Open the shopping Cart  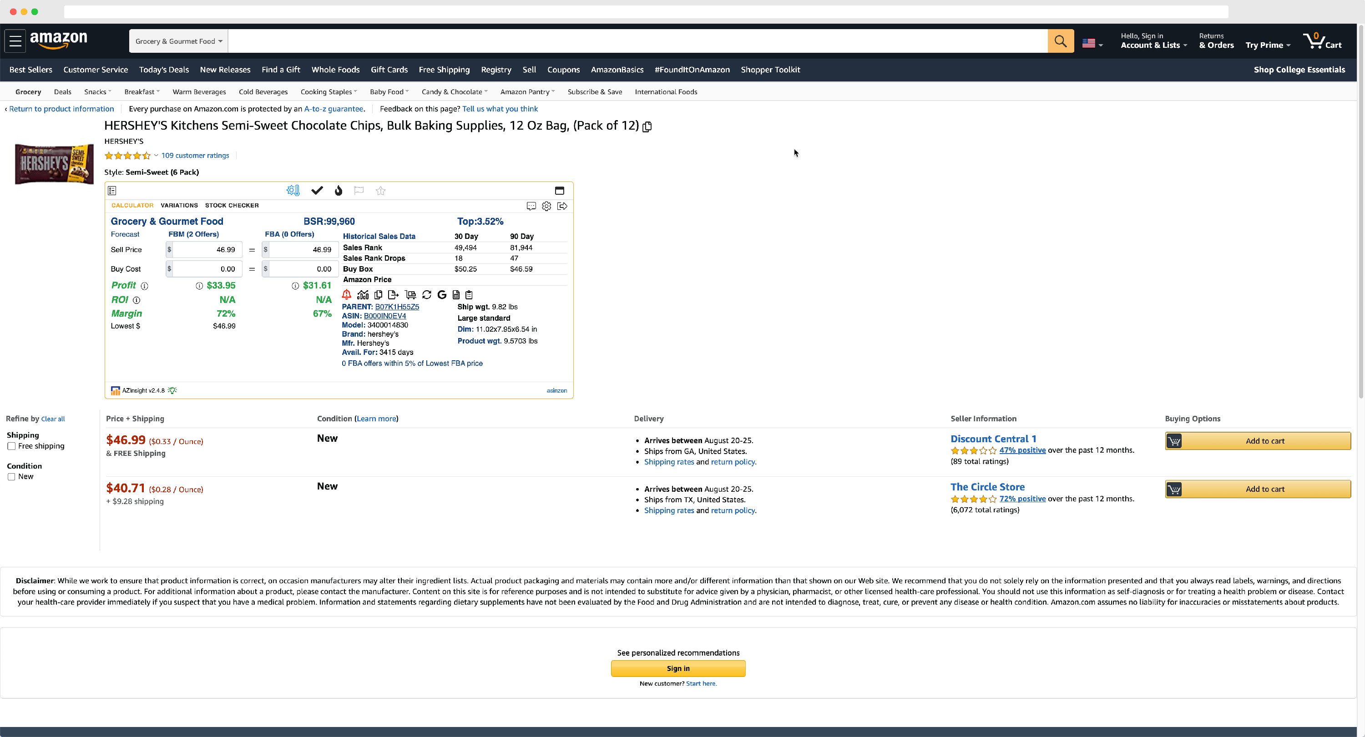tap(1323, 41)
